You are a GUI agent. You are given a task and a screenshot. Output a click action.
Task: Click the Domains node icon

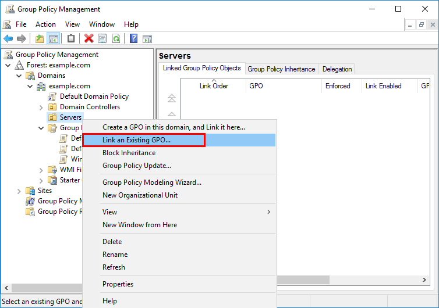pyautogui.click(x=30, y=76)
